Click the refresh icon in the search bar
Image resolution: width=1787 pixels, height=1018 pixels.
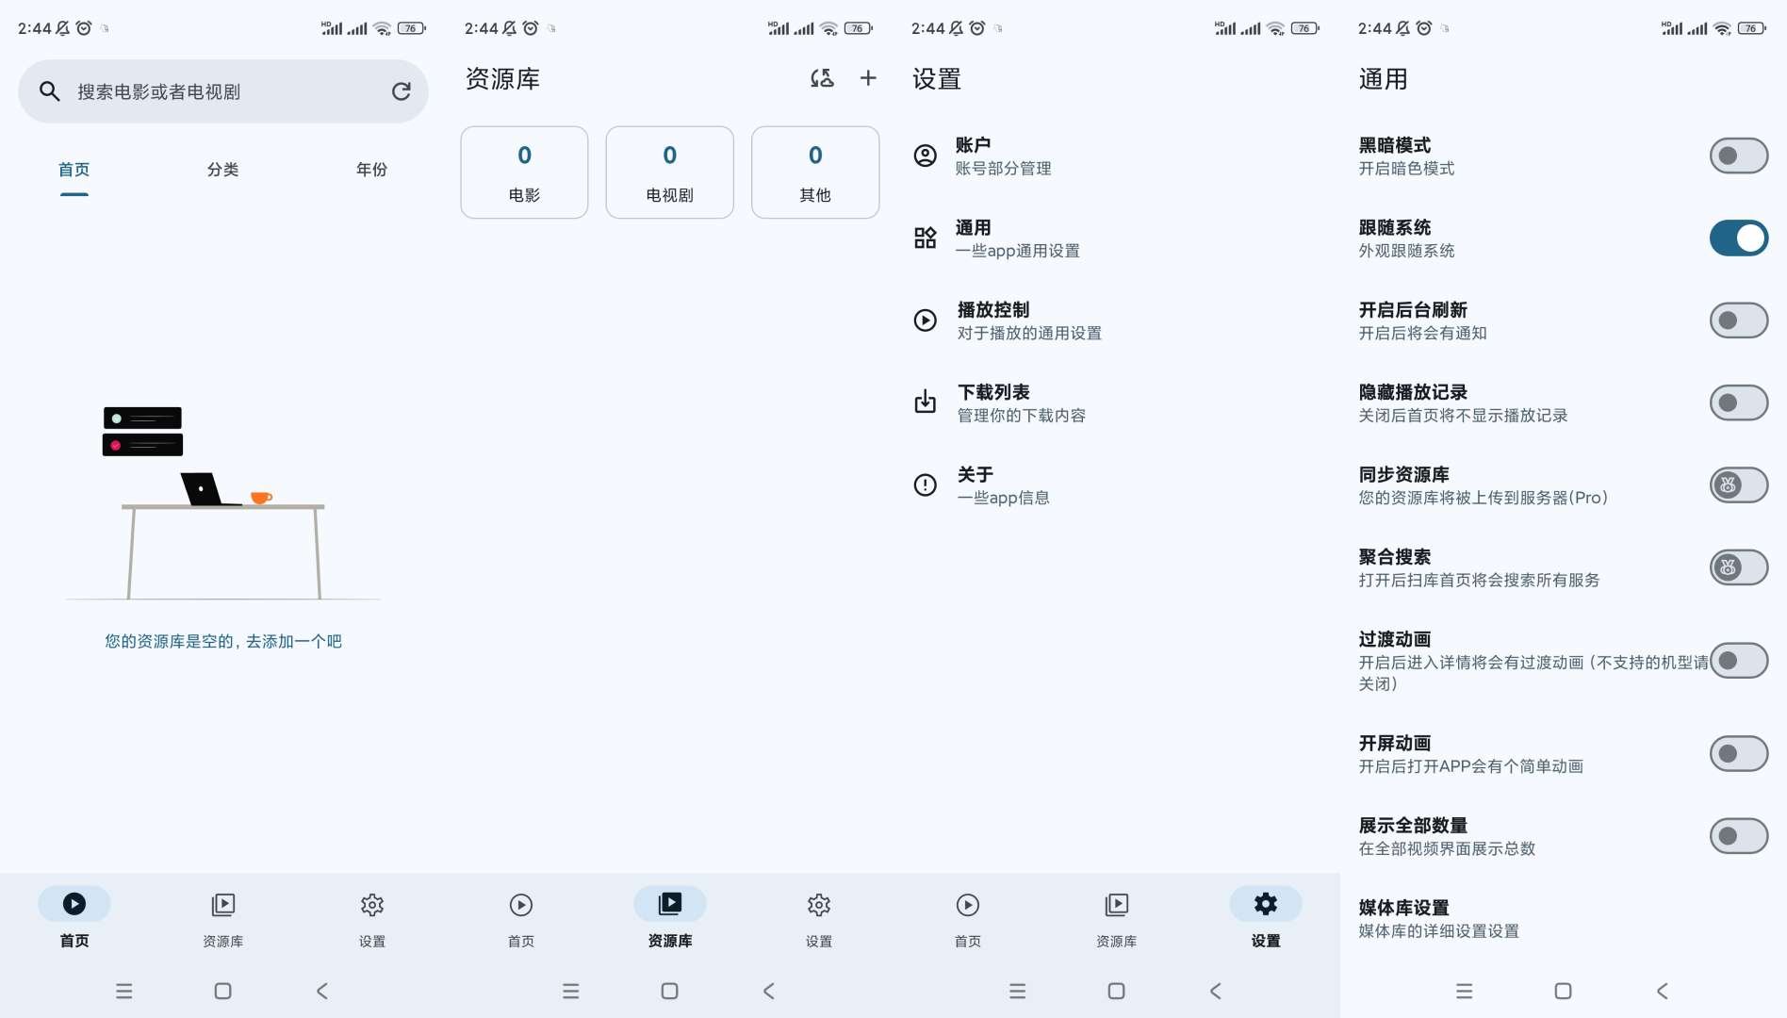(401, 91)
